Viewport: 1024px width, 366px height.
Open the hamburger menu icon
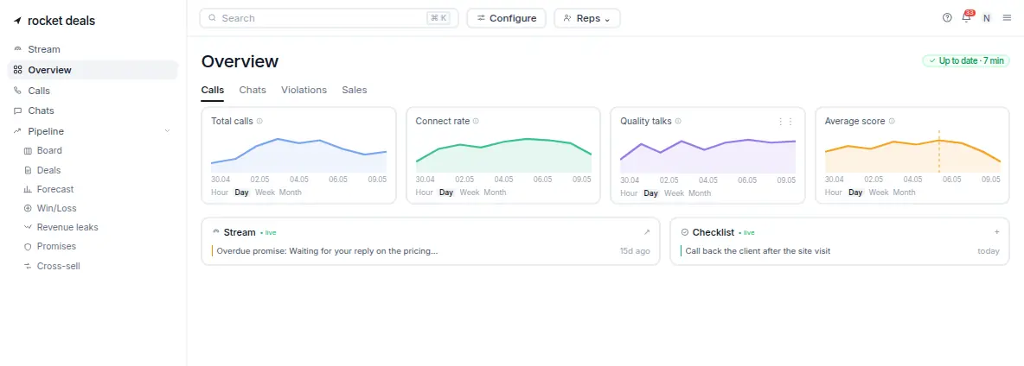coord(1007,18)
